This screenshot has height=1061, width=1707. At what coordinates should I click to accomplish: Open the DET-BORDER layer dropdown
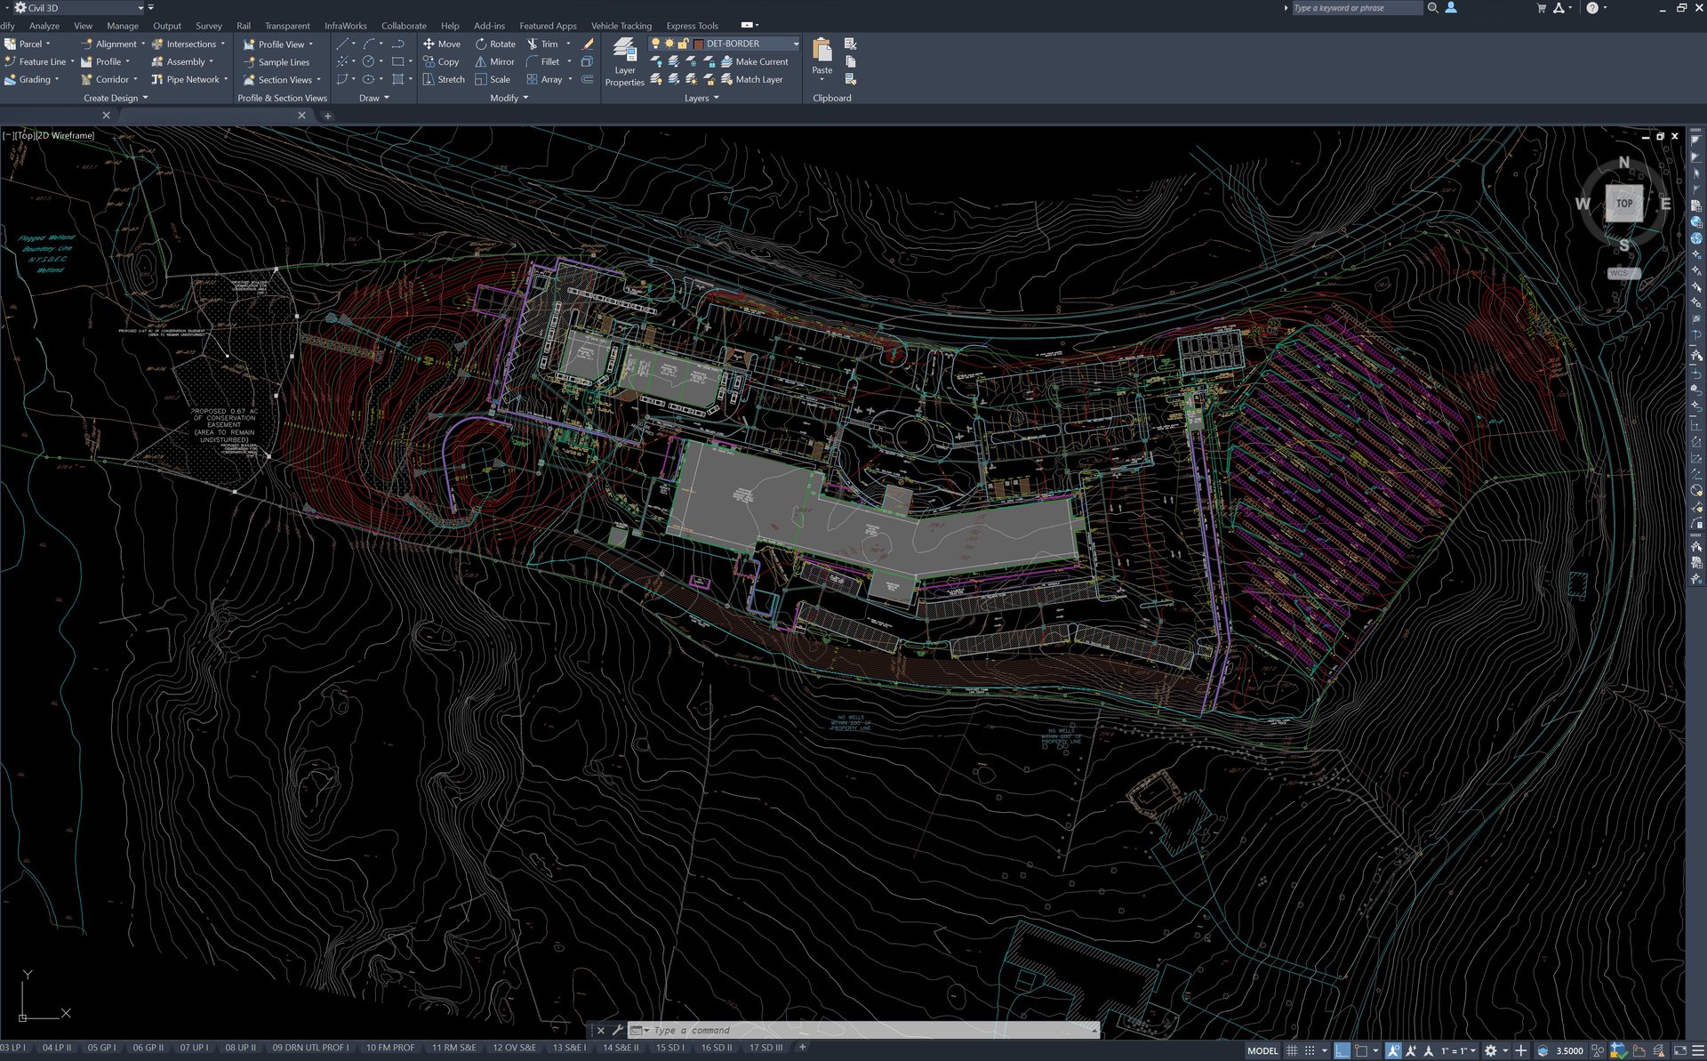pos(796,44)
